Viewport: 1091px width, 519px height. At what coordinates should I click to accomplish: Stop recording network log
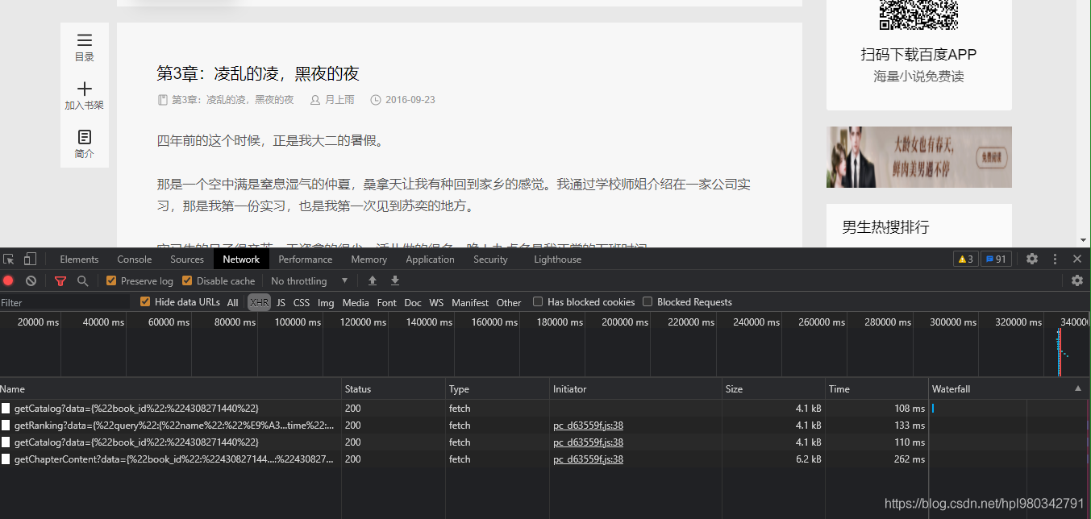point(9,281)
